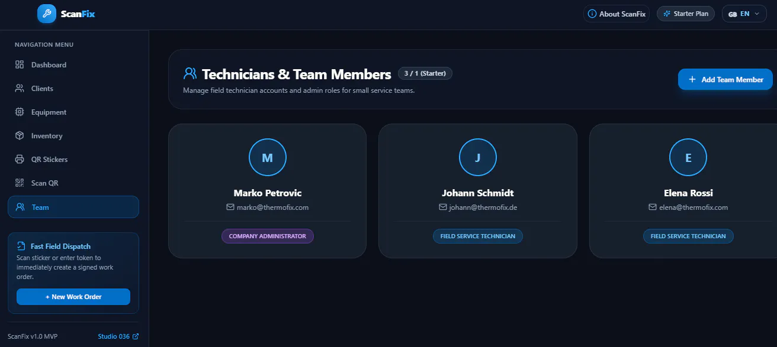This screenshot has height=347, width=777.
Task: Click the email elena@thermofix.com
Action: tap(693, 207)
